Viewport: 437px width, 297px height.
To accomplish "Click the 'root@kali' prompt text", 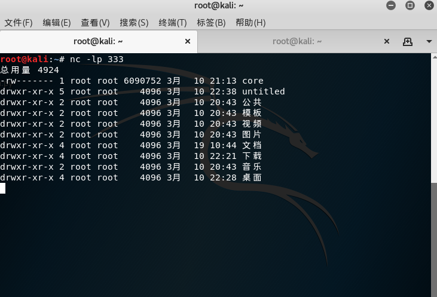I will tap(25, 59).
